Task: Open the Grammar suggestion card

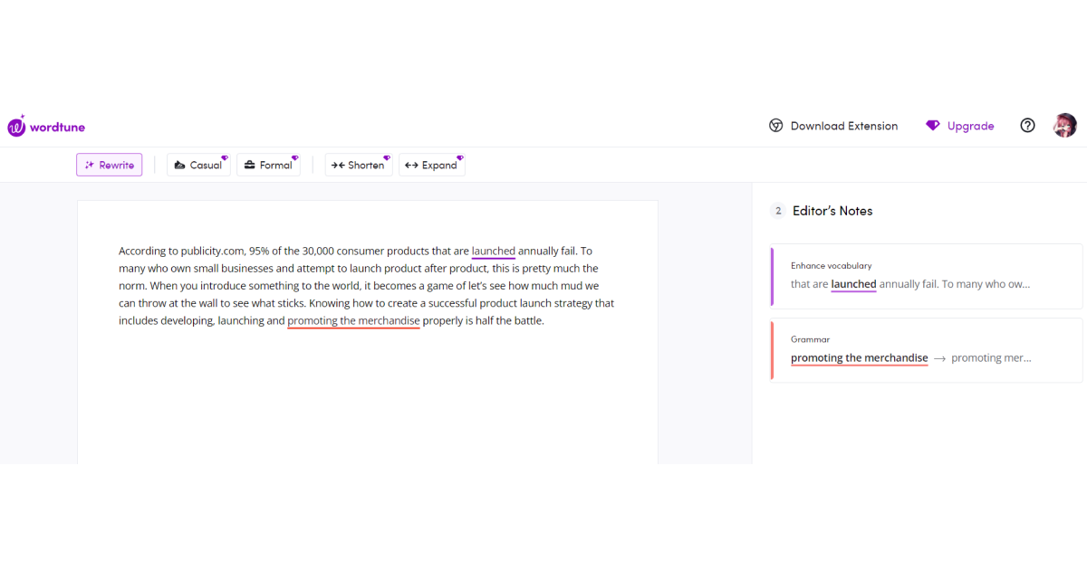Action: [x=924, y=350]
